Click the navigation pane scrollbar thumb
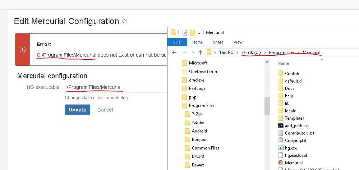The height and width of the screenshot is (170, 359). pos(267,106)
